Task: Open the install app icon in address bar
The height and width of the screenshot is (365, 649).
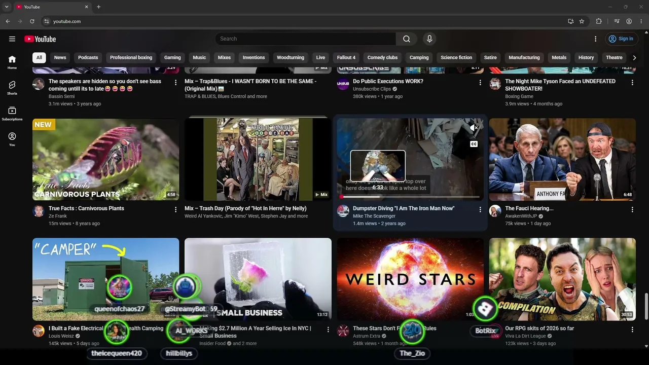Action: [570, 21]
